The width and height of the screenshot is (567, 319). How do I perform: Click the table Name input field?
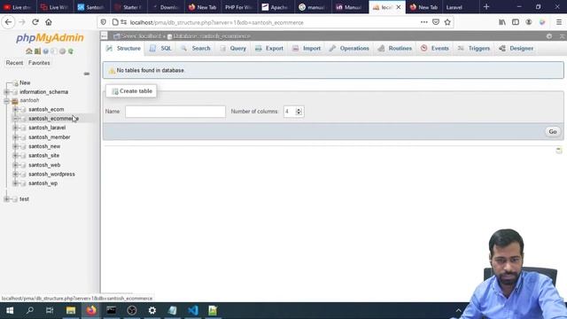coord(175,112)
